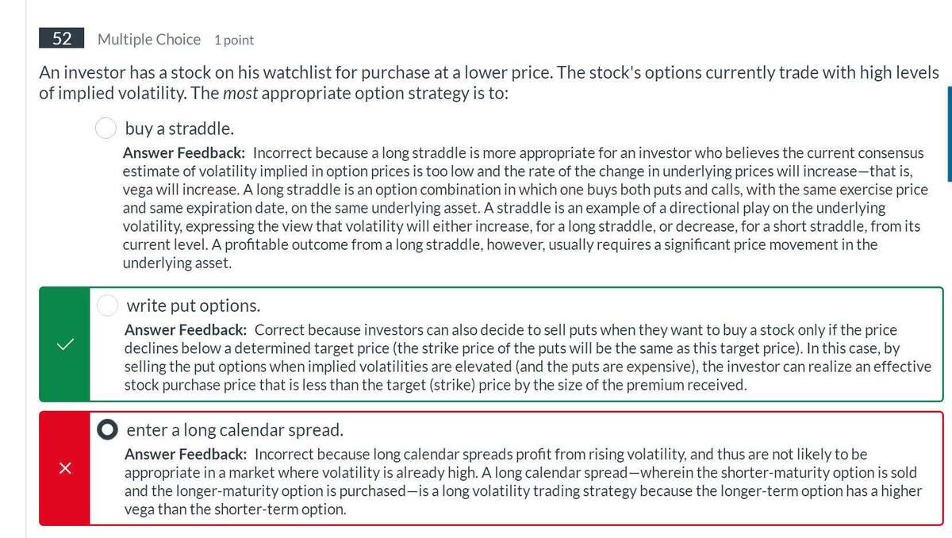The height and width of the screenshot is (538, 952).
Task: Click "Answer Feedback:" label under write put options
Action: pyautogui.click(x=186, y=329)
